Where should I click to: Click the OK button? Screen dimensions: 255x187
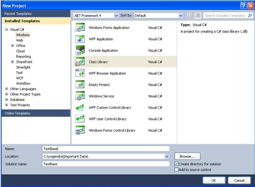pyautogui.click(x=214, y=180)
